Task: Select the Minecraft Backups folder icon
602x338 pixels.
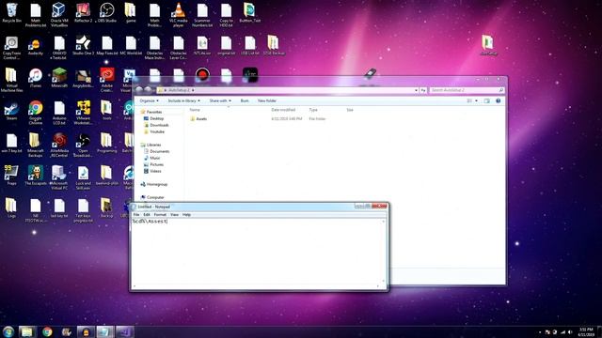Action: point(36,145)
